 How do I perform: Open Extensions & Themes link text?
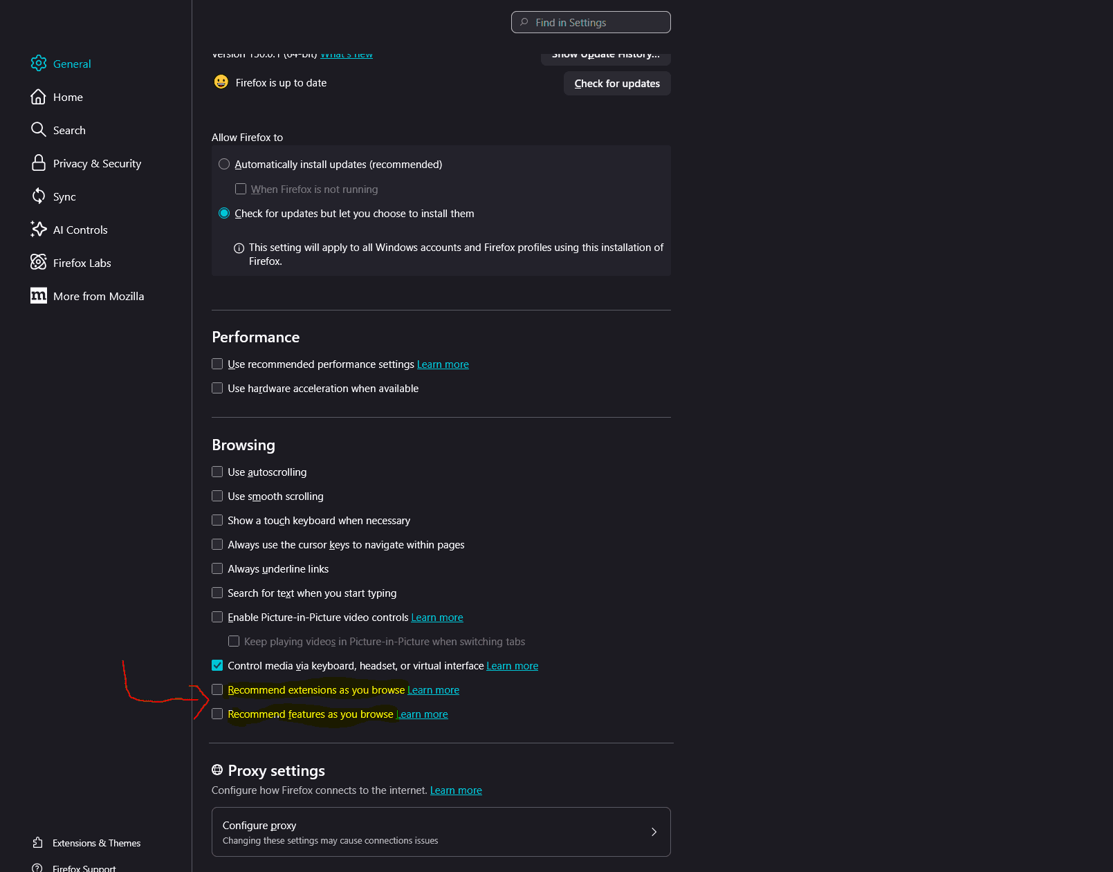click(x=97, y=843)
